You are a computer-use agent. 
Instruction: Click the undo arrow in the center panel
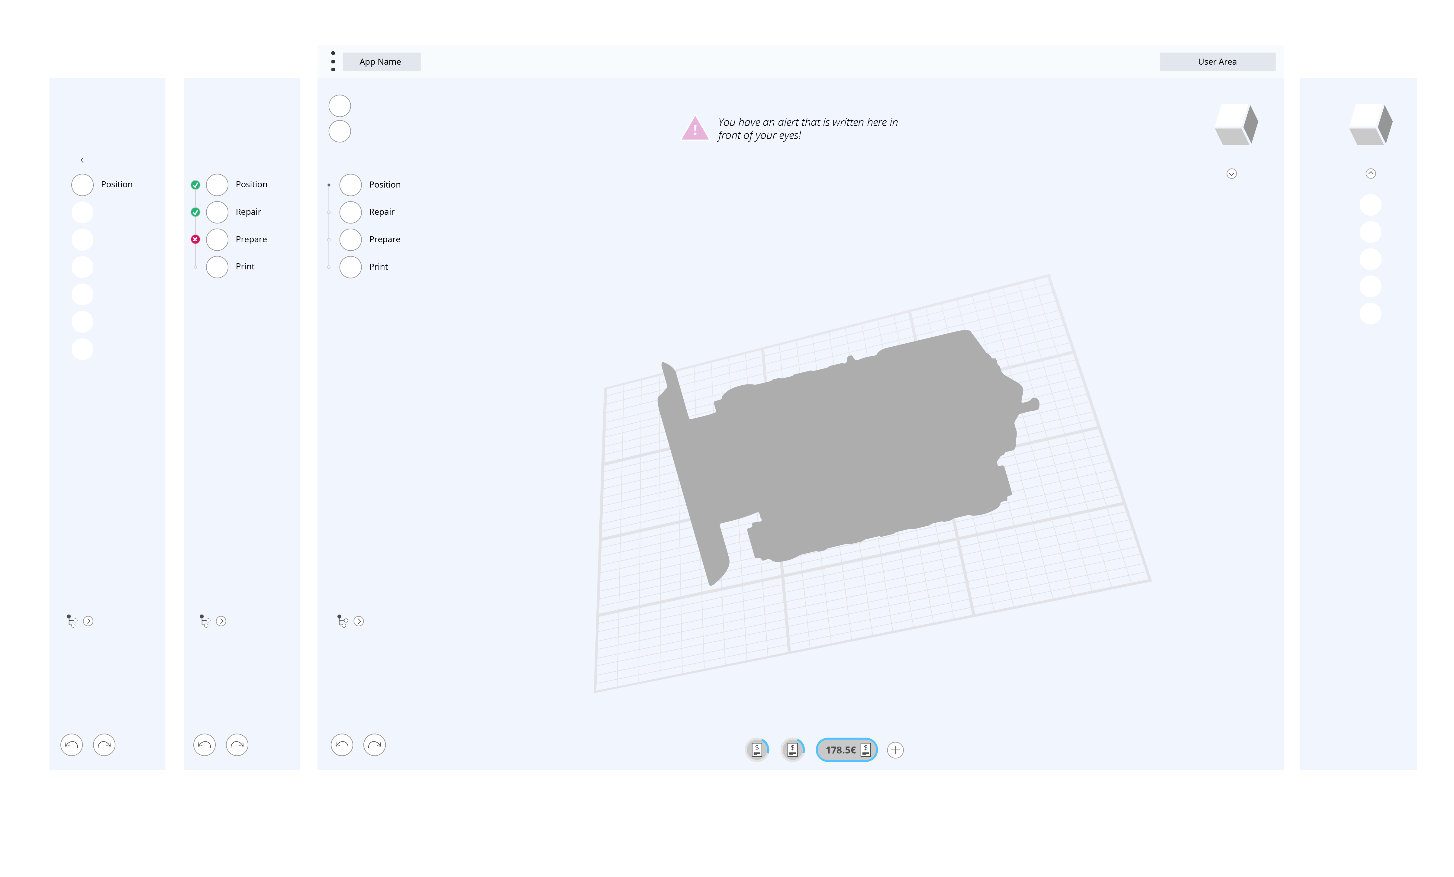click(x=342, y=745)
